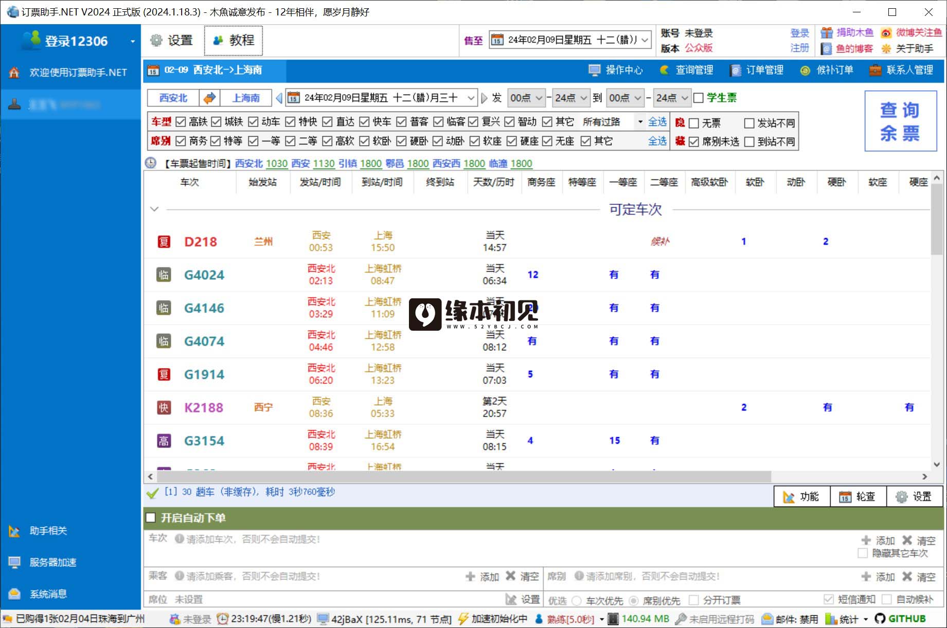Toggle the 动车 train type checkbox
The width and height of the screenshot is (947, 628).
[x=253, y=122]
